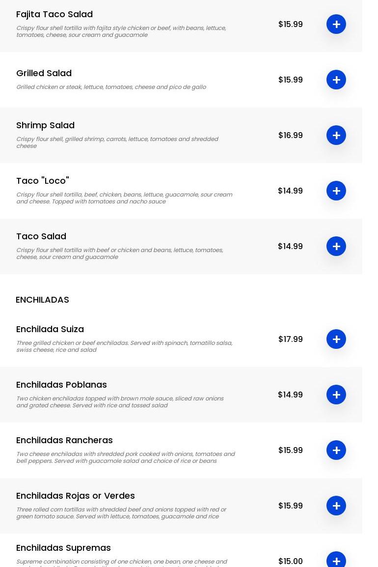Click plus button beside Taco Salad

pos(336,246)
